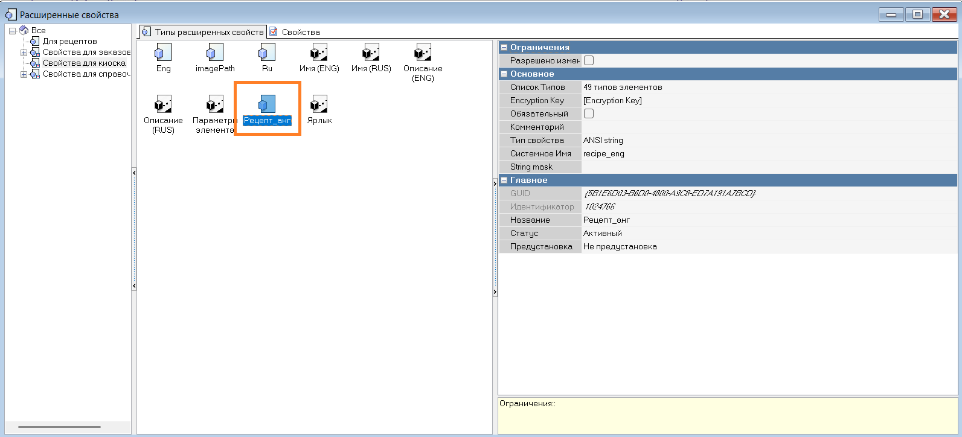Click the Ru property type icon
This screenshot has height=437, width=962.
pos(267,53)
